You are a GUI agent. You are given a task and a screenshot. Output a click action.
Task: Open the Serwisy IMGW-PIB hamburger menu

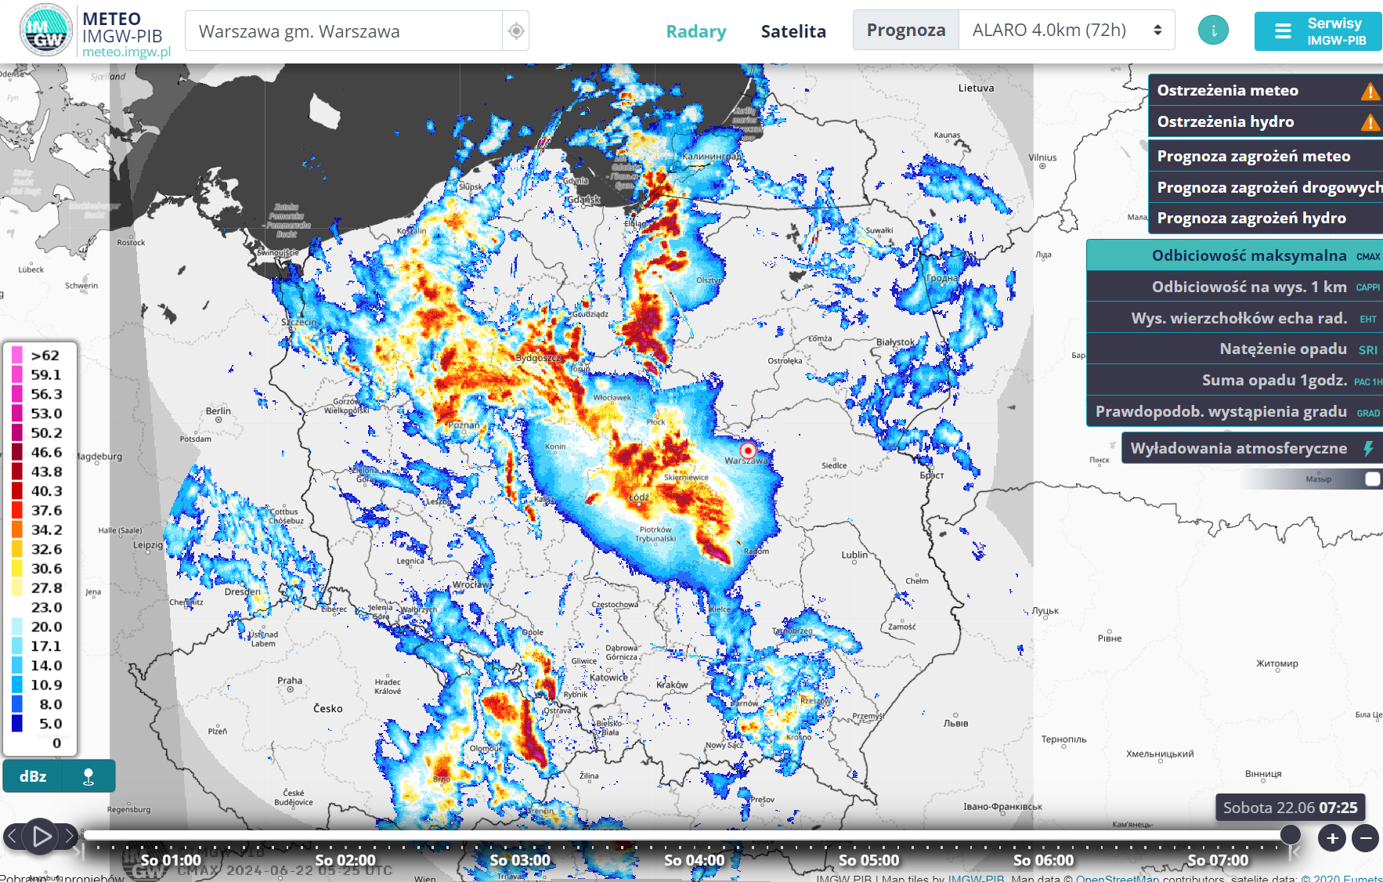click(x=1318, y=31)
